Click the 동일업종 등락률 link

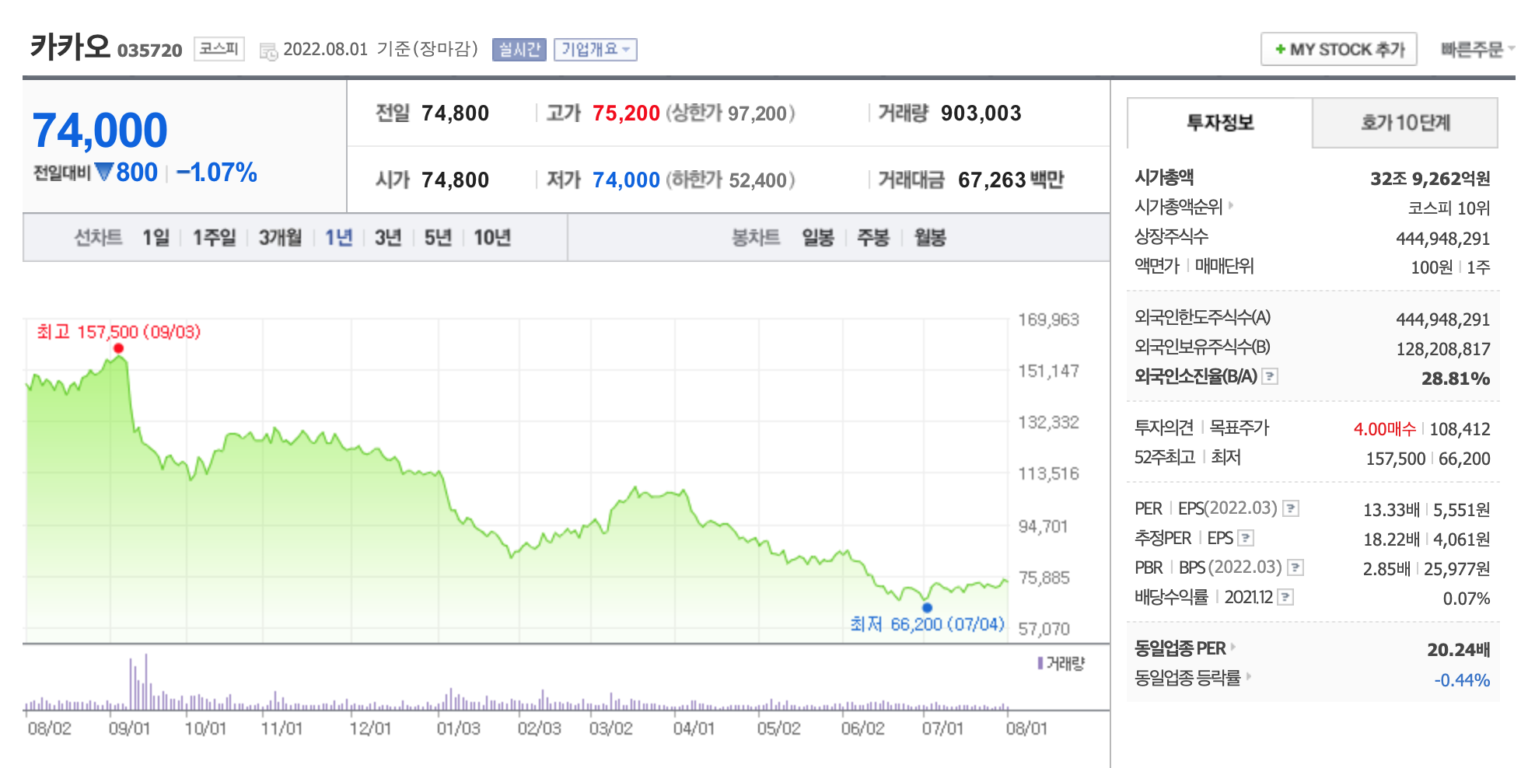pyautogui.click(x=1187, y=678)
